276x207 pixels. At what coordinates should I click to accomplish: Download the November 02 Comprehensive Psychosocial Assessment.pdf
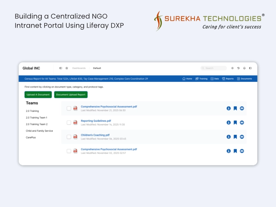pyautogui.click(x=228, y=151)
